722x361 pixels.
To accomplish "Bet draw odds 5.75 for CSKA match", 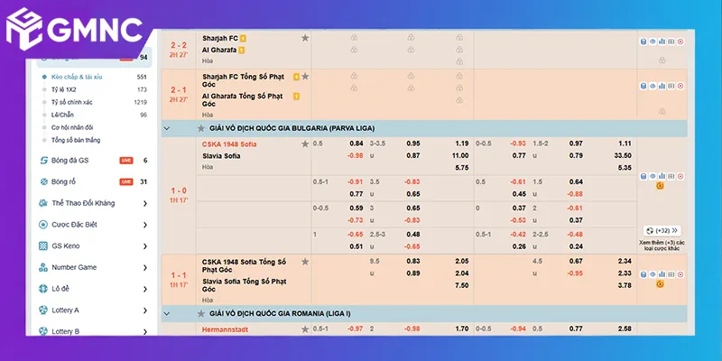I will (x=462, y=168).
